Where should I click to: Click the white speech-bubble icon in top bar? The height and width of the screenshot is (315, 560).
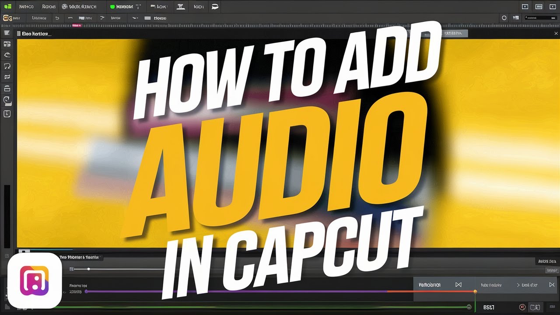pos(214,7)
